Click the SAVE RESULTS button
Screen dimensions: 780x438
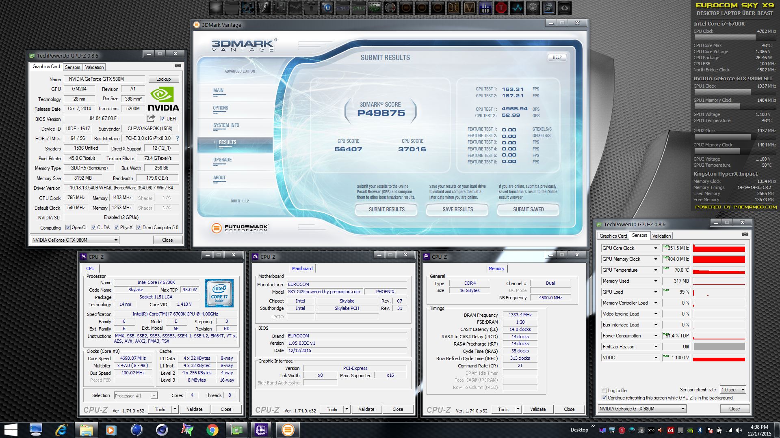tap(457, 209)
